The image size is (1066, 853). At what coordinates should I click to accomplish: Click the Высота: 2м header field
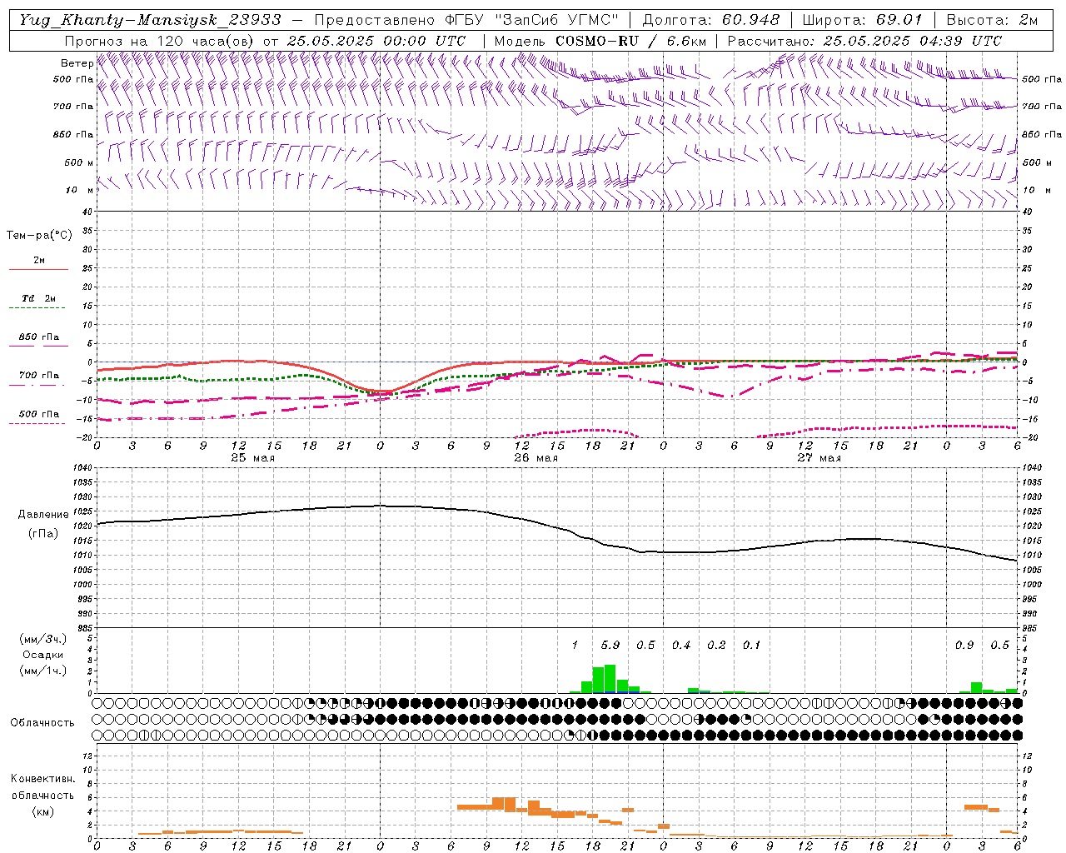(x=991, y=20)
